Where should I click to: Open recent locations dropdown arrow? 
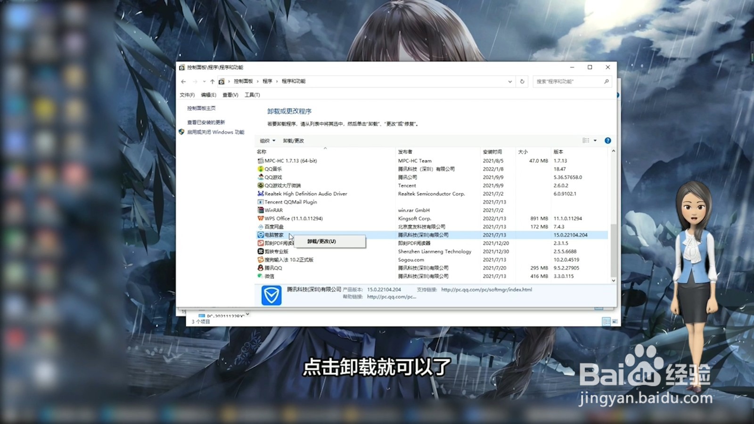[204, 82]
